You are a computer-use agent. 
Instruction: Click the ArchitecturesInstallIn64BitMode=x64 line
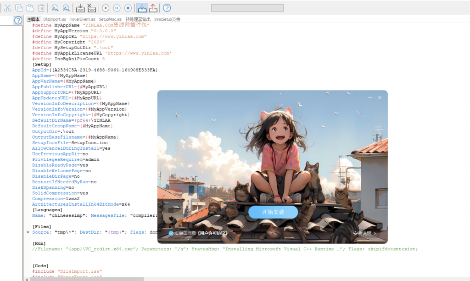click(81, 204)
